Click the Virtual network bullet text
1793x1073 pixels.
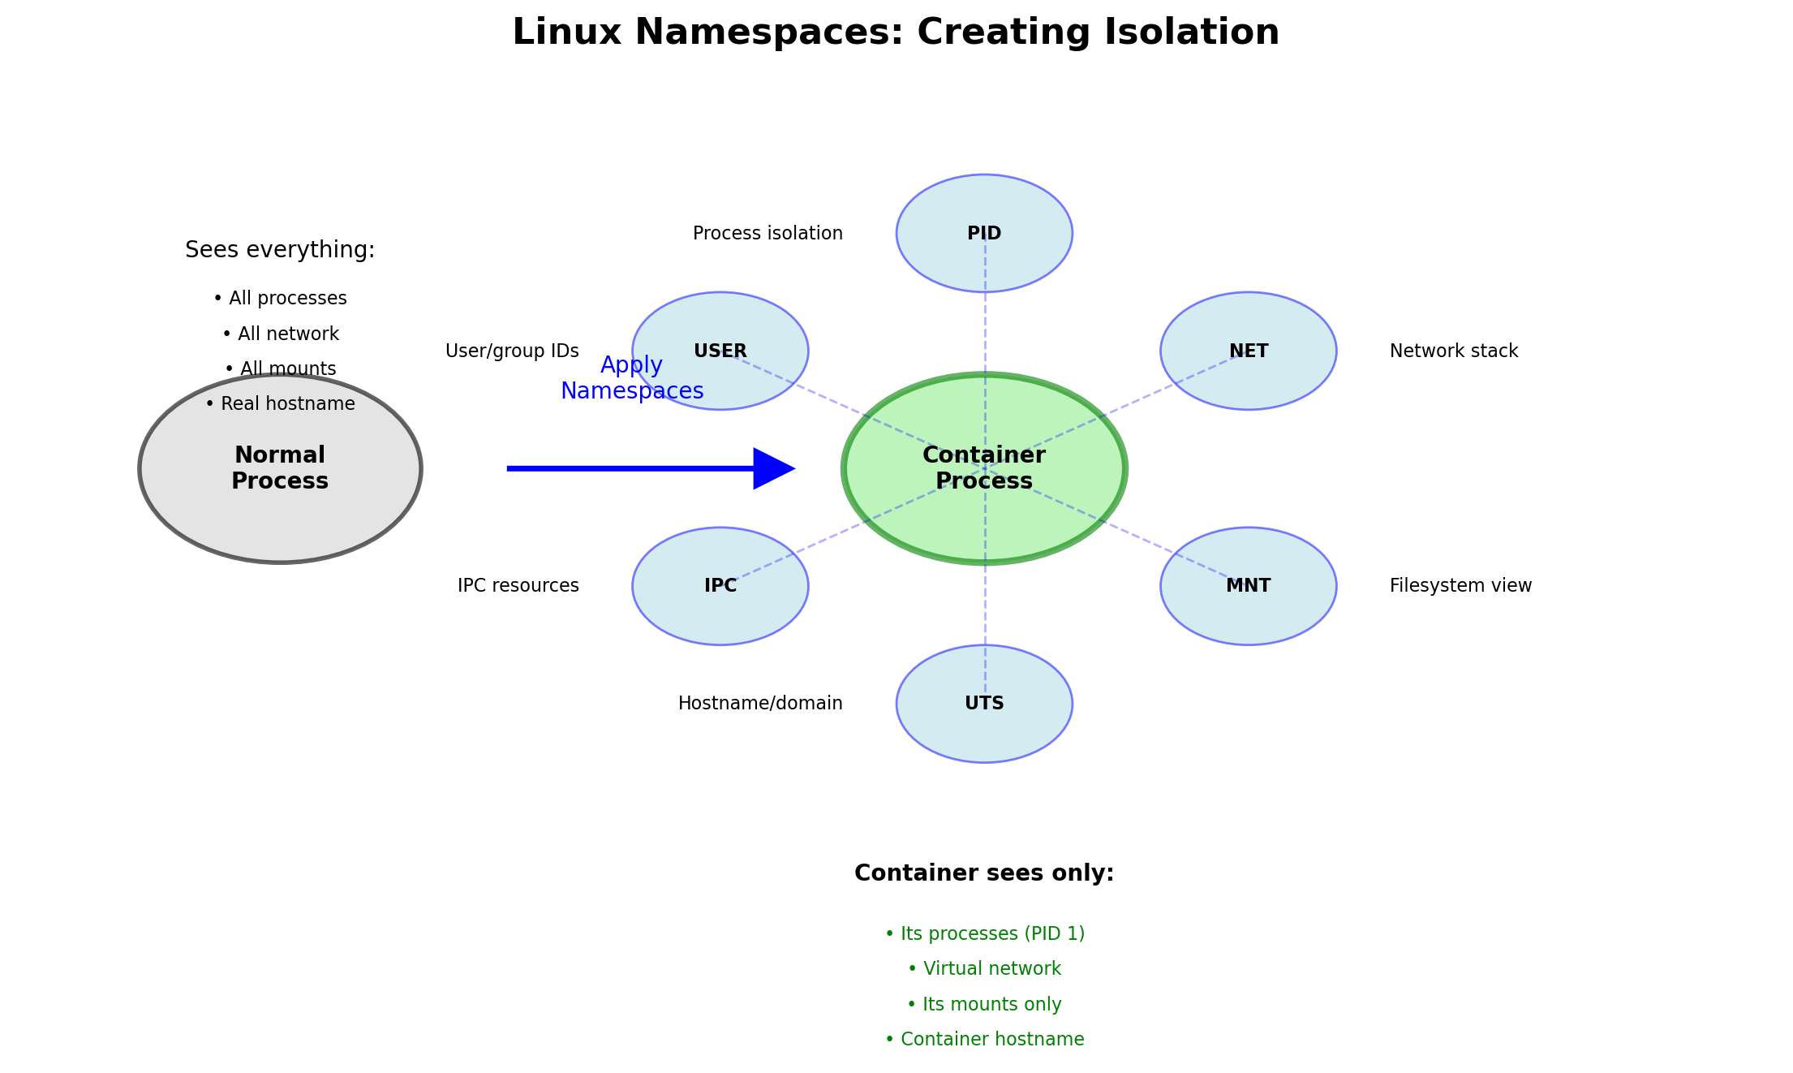click(984, 969)
